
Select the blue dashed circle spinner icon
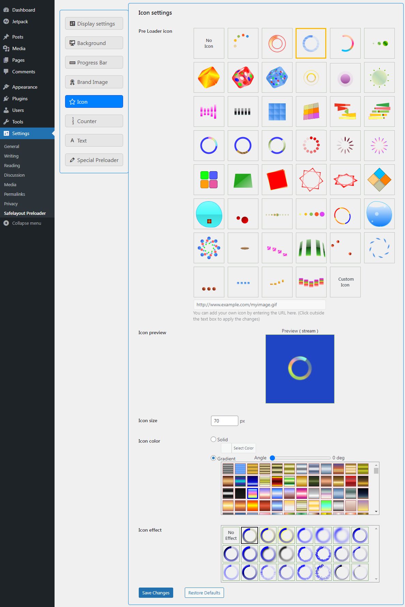coord(379,248)
